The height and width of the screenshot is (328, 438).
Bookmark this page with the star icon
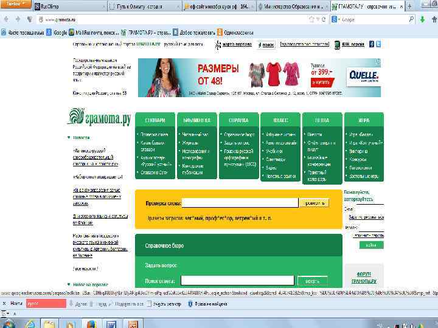pyautogui.click(x=311, y=19)
